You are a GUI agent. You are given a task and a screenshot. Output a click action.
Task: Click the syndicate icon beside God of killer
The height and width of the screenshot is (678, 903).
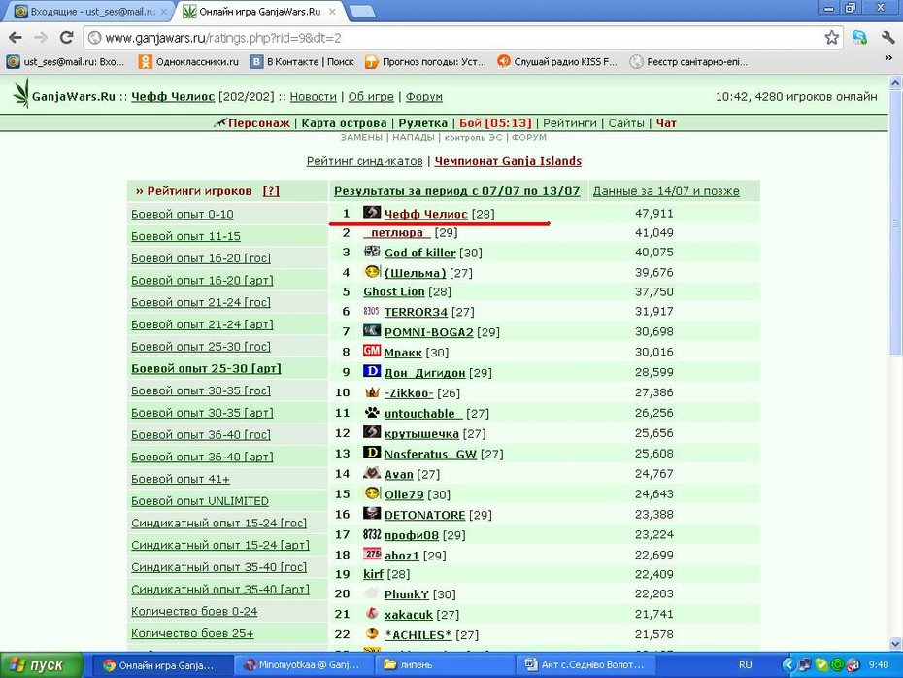pos(372,252)
